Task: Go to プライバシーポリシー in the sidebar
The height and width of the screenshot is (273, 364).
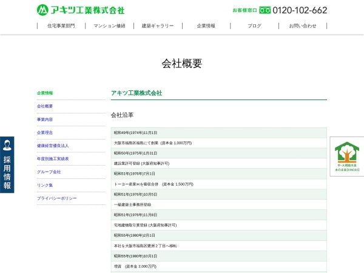Action: coord(56,198)
